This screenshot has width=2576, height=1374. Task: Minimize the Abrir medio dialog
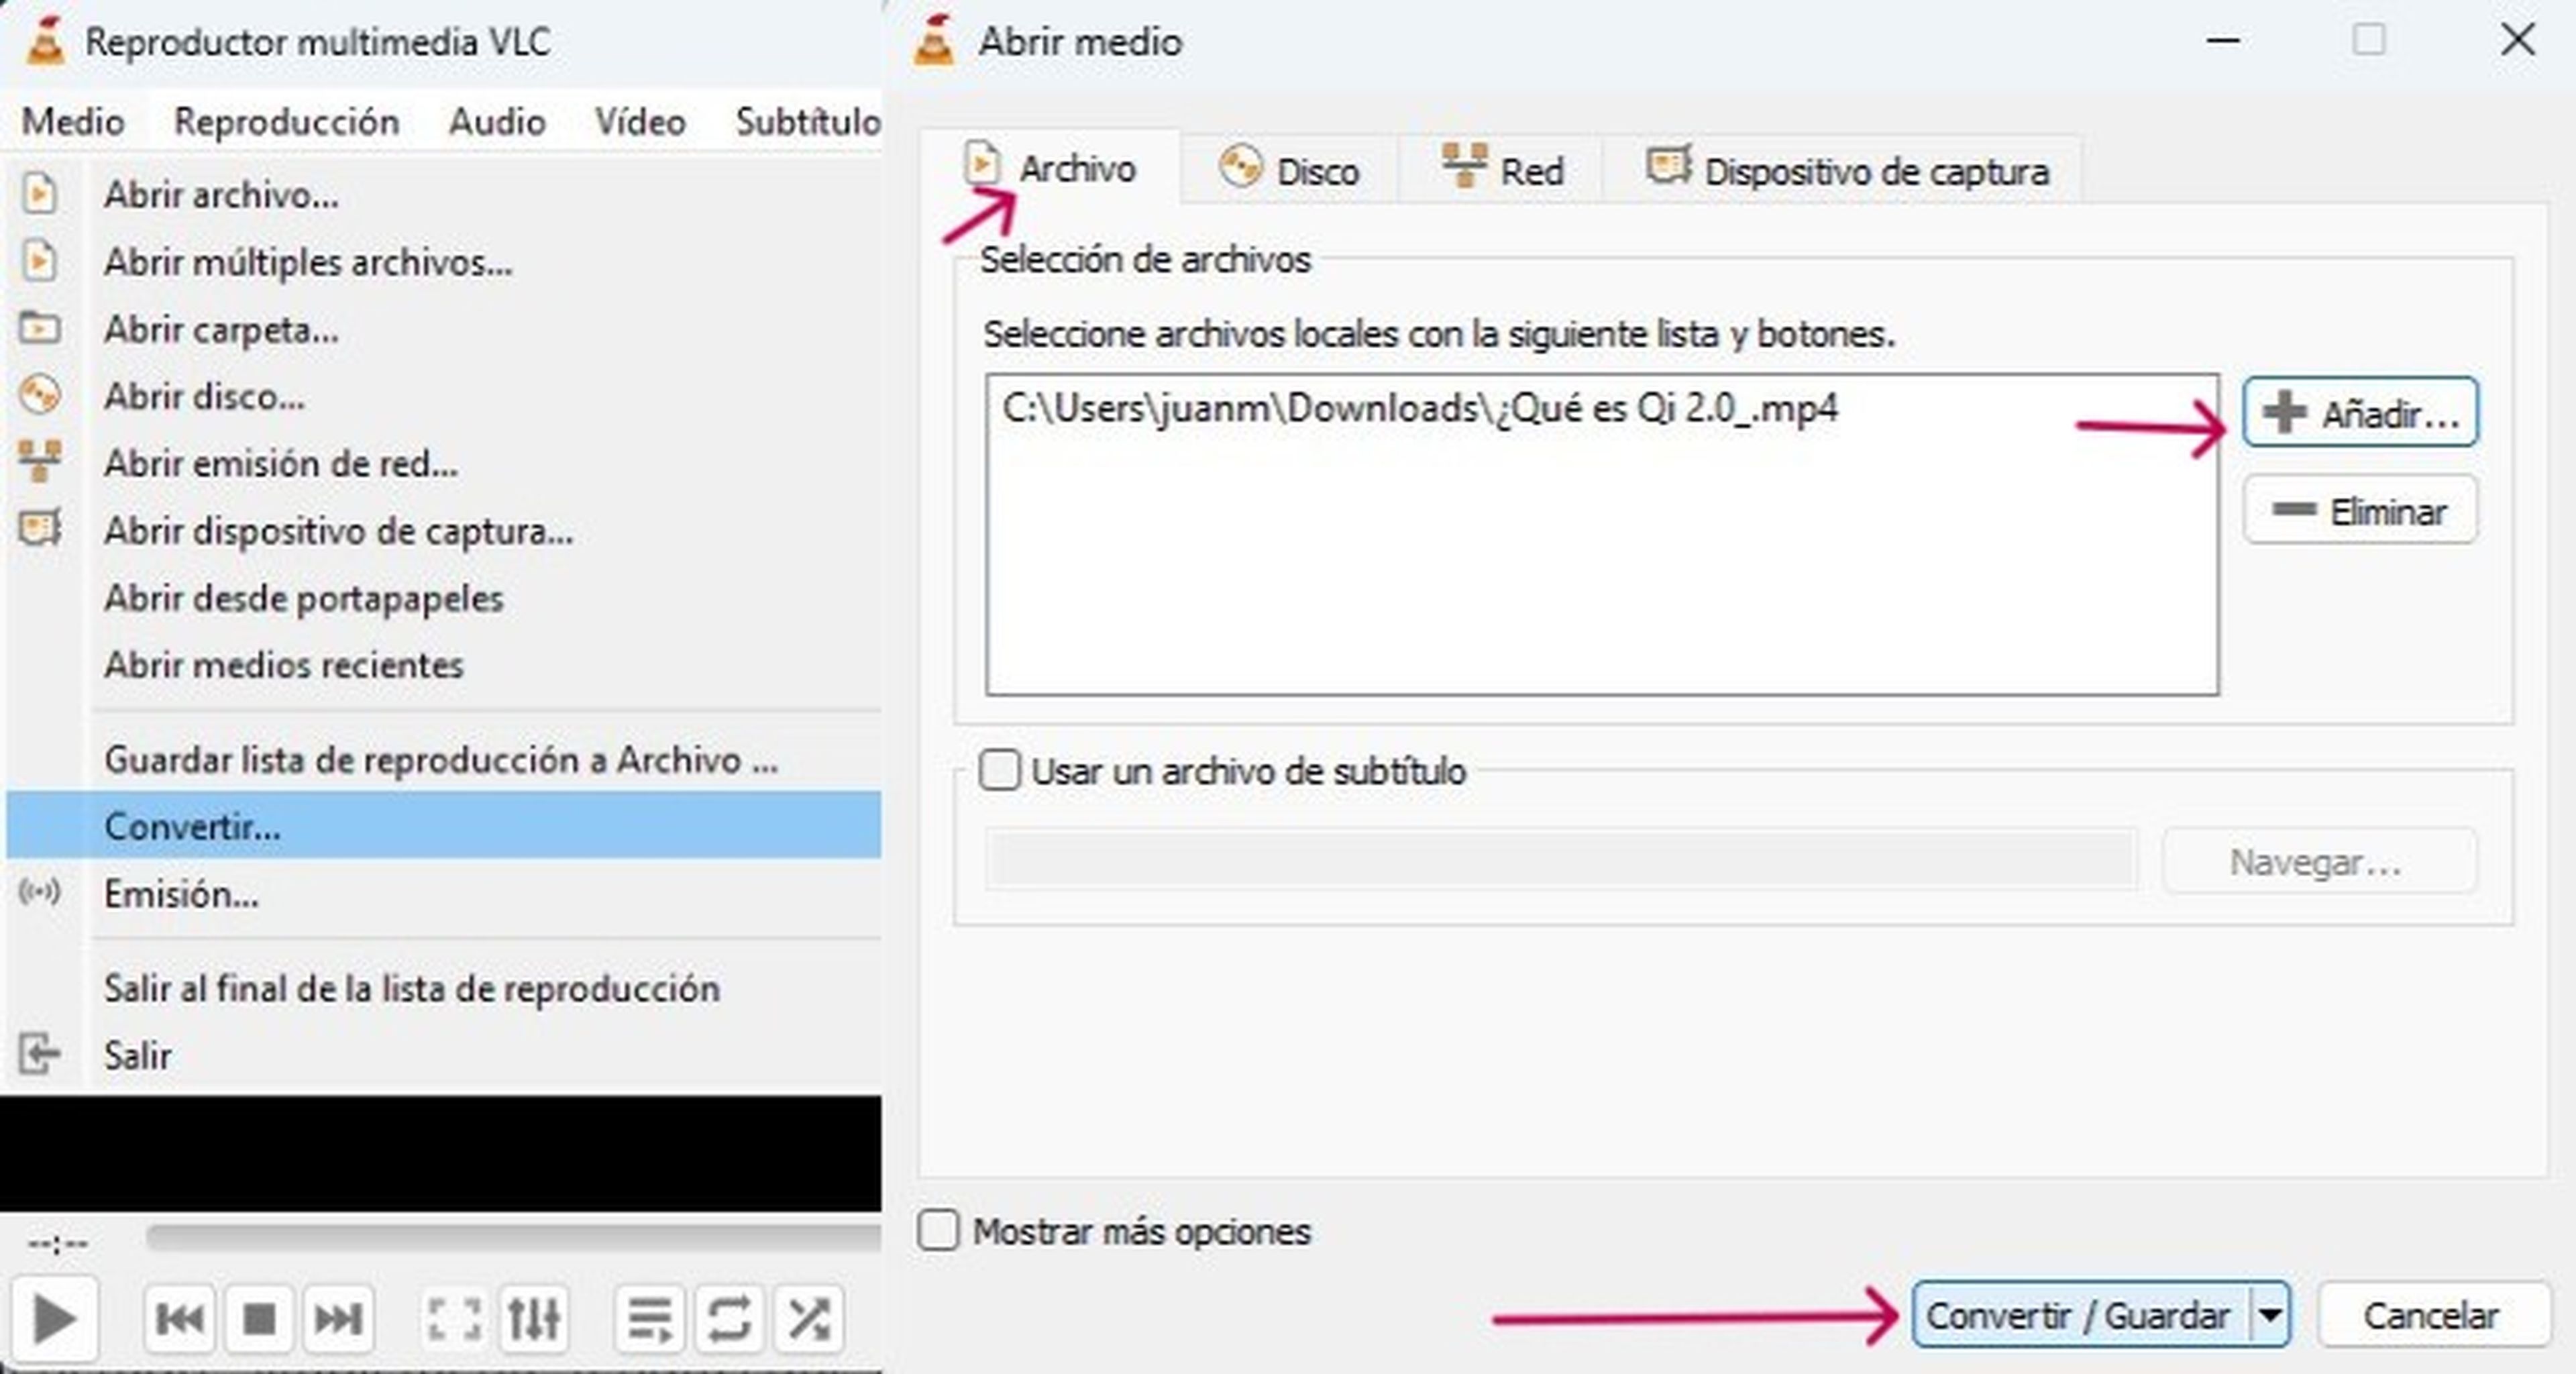pos(2222,41)
